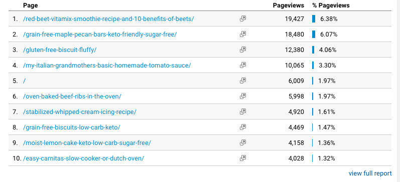The width and height of the screenshot is (400, 182).
Task: Open red-beet smoothie page in new window icon
Action: click(x=243, y=18)
